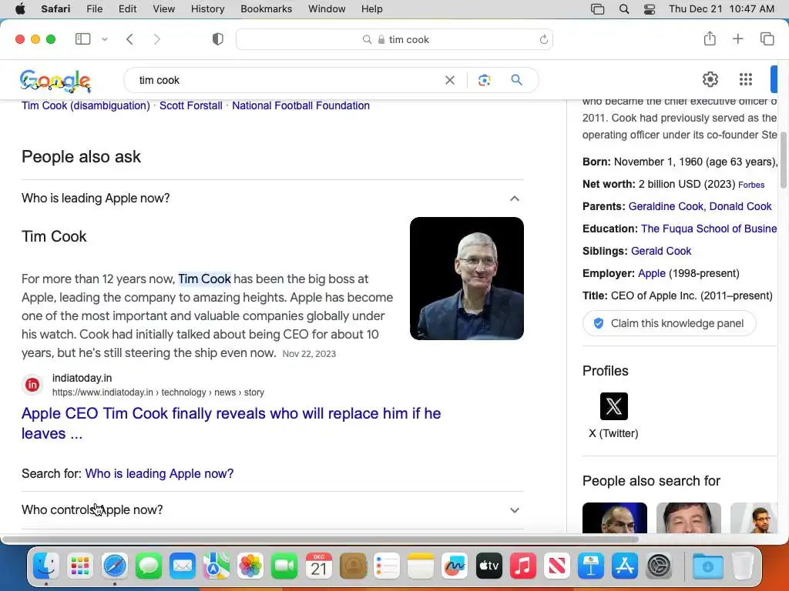Open a new tab with plus button
This screenshot has width=789, height=591.
(737, 38)
